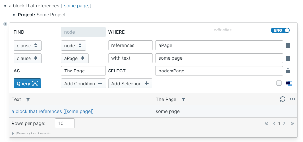Delete the 'references aPage' clause row
The image size is (303, 142).
[x=288, y=46]
